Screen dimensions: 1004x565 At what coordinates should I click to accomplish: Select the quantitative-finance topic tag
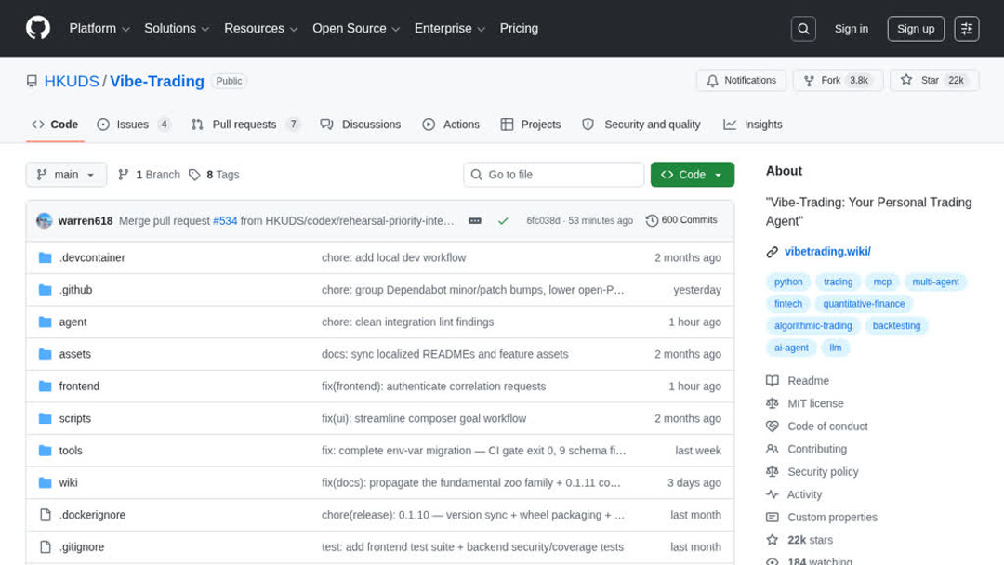click(864, 304)
